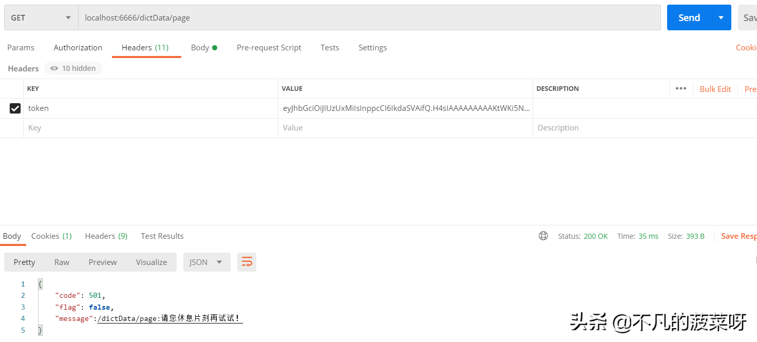Open the GET method dropdown
Screen dimensions: 757x342
41,17
